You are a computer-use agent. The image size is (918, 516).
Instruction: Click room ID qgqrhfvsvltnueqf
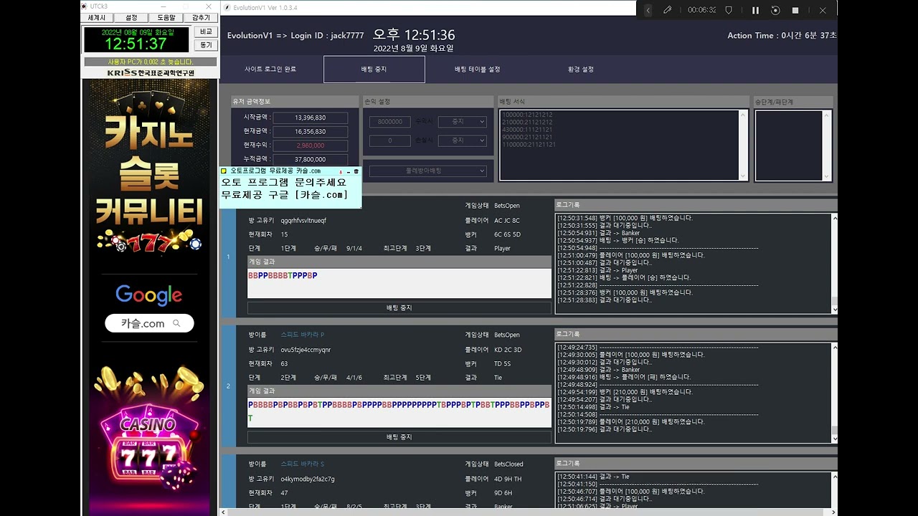tap(303, 221)
